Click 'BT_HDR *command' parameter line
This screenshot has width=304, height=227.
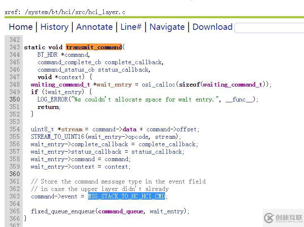[64, 55]
